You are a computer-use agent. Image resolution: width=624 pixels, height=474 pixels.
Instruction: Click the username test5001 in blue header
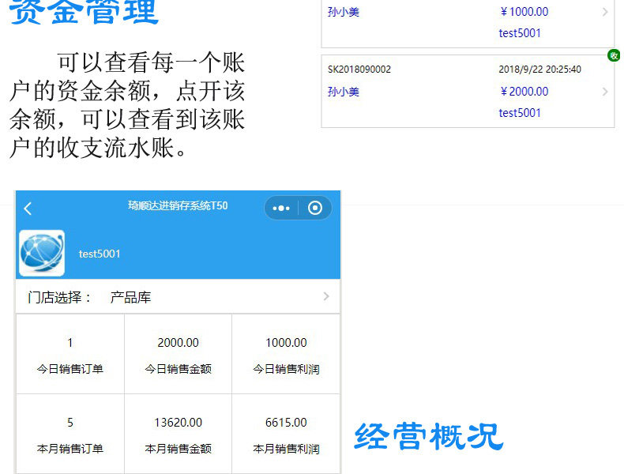pyautogui.click(x=100, y=254)
